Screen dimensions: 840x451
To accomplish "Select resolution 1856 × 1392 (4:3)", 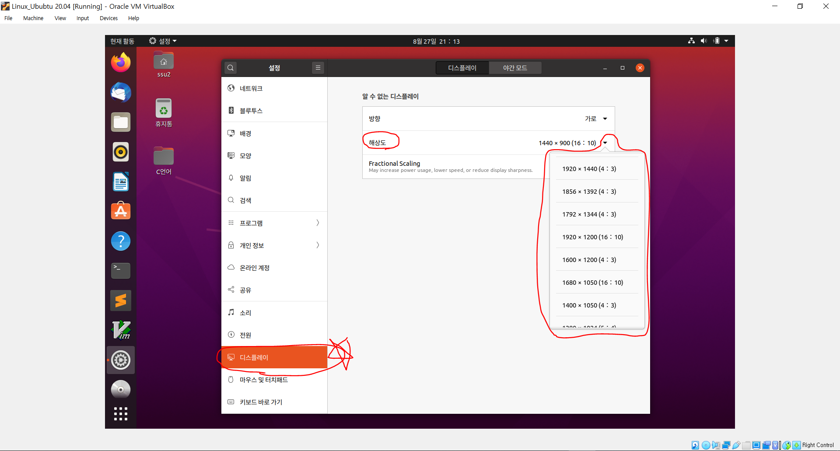I will tap(597, 192).
